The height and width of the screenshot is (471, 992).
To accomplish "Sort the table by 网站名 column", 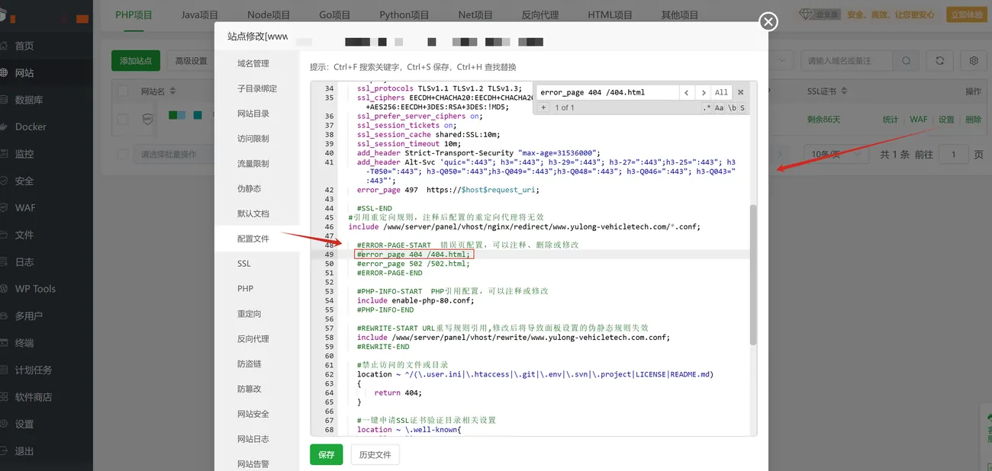I will click(x=158, y=91).
